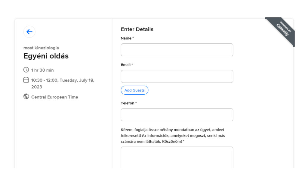308x192 pixels.
Task: Click the Egyéni oldás event title
Action: point(46,56)
